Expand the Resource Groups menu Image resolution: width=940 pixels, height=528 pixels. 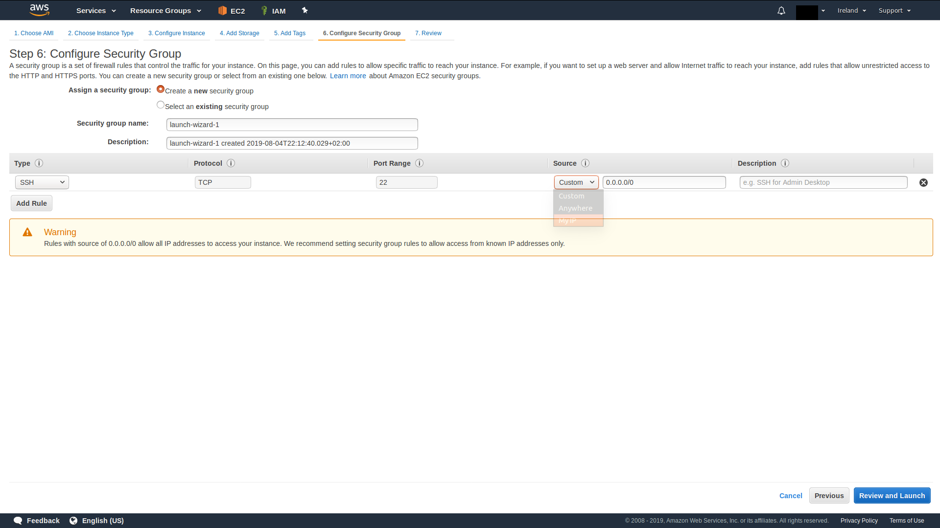tap(165, 11)
